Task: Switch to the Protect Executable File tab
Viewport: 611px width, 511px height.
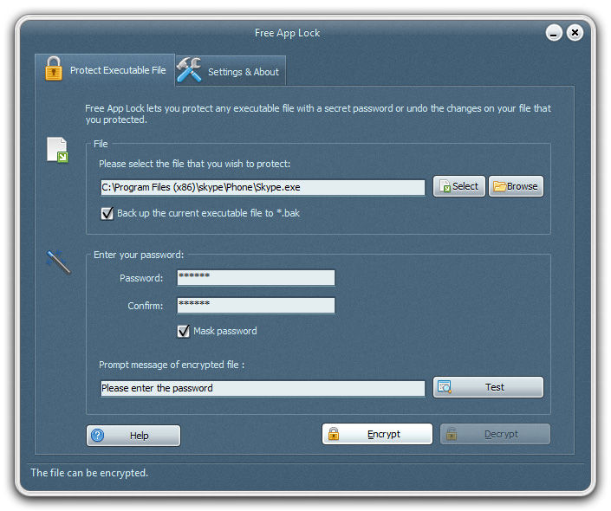Action: (x=105, y=69)
